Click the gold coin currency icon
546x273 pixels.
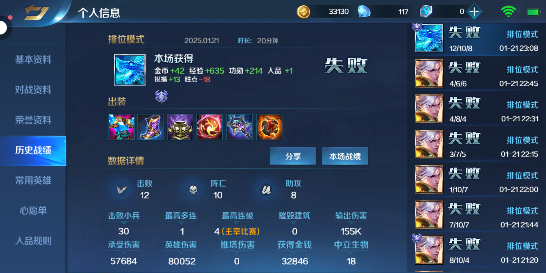click(x=303, y=12)
